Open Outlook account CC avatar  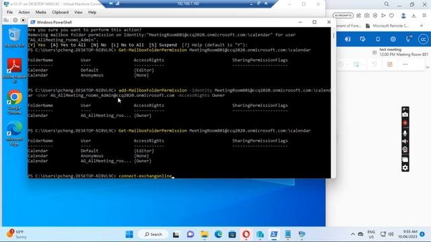pos(424,39)
